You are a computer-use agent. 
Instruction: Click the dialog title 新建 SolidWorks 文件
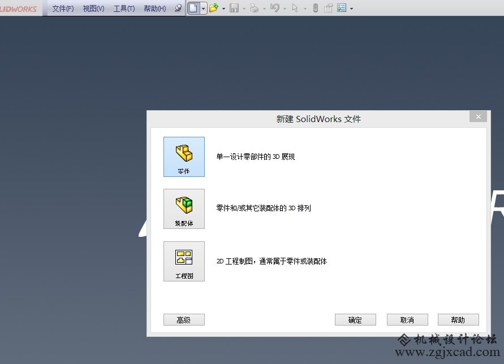pyautogui.click(x=318, y=119)
